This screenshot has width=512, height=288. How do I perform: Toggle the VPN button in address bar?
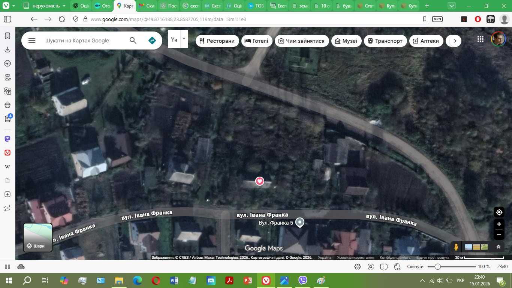437,19
